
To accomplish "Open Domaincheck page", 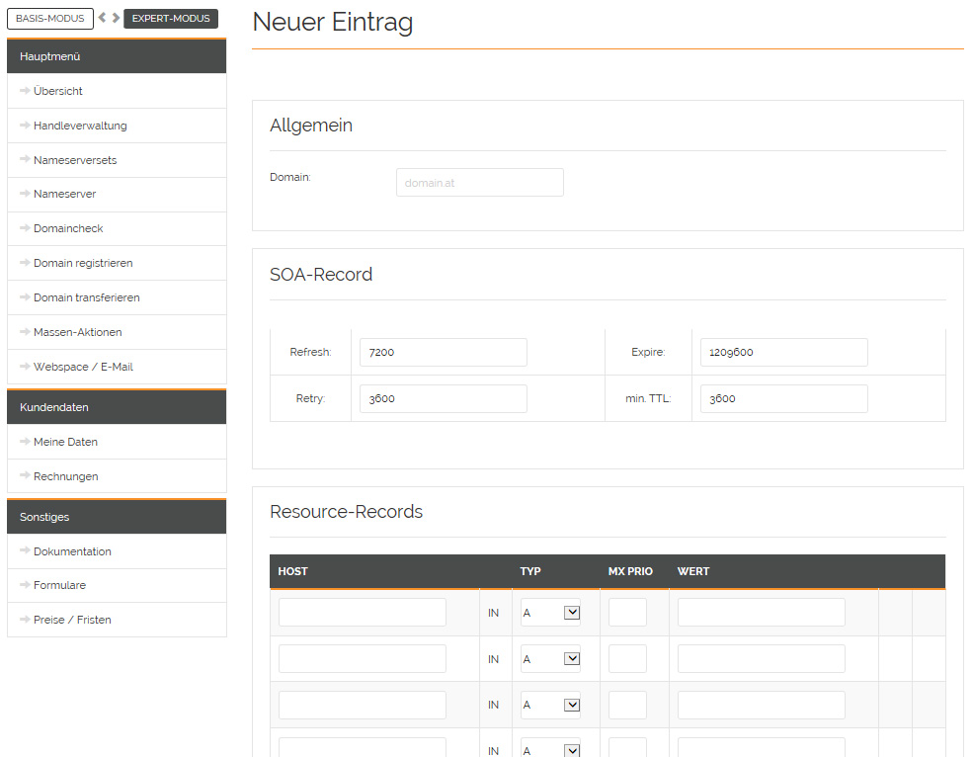I will tap(117, 228).
